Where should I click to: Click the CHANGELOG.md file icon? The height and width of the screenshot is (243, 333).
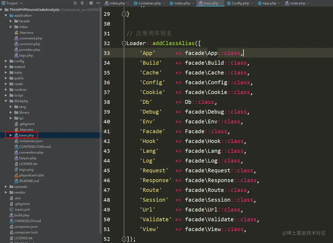[11, 221]
